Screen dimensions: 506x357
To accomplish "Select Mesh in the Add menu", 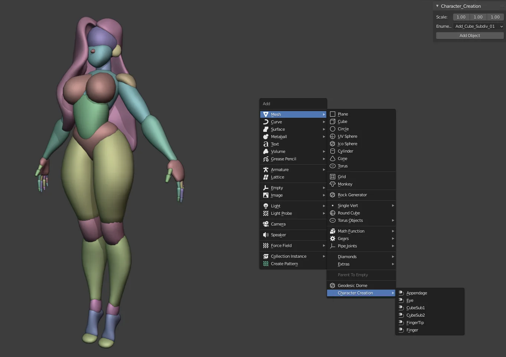I will coord(276,114).
